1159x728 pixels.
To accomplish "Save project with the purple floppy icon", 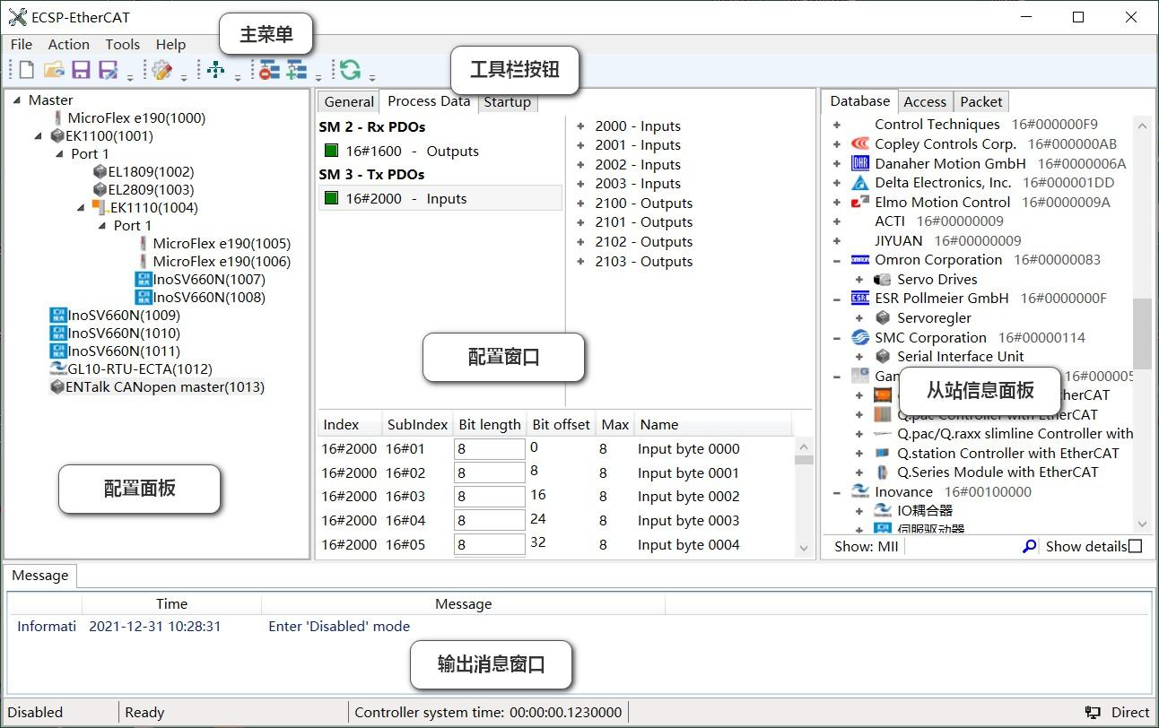I will point(81,70).
